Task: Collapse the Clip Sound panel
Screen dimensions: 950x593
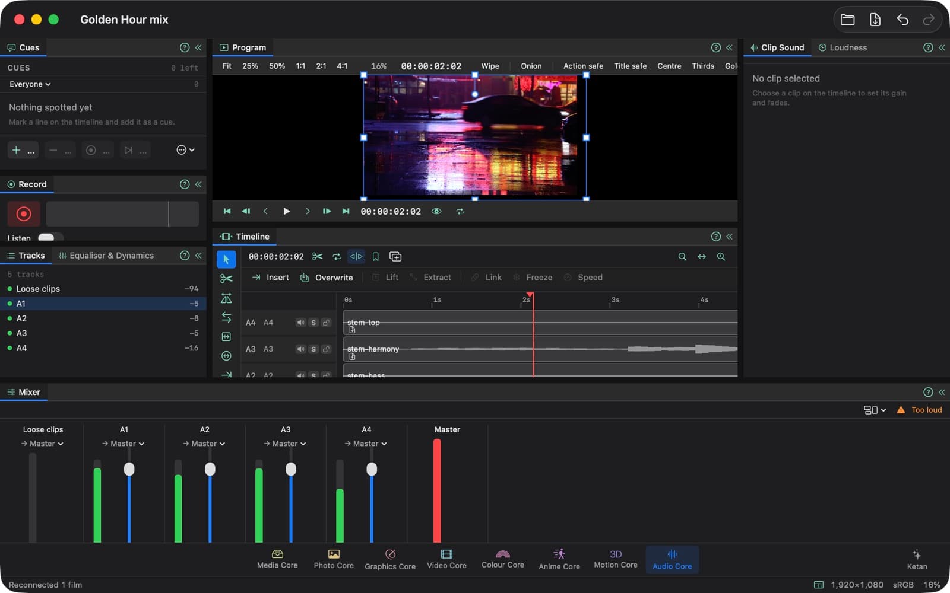Action: tap(942, 47)
